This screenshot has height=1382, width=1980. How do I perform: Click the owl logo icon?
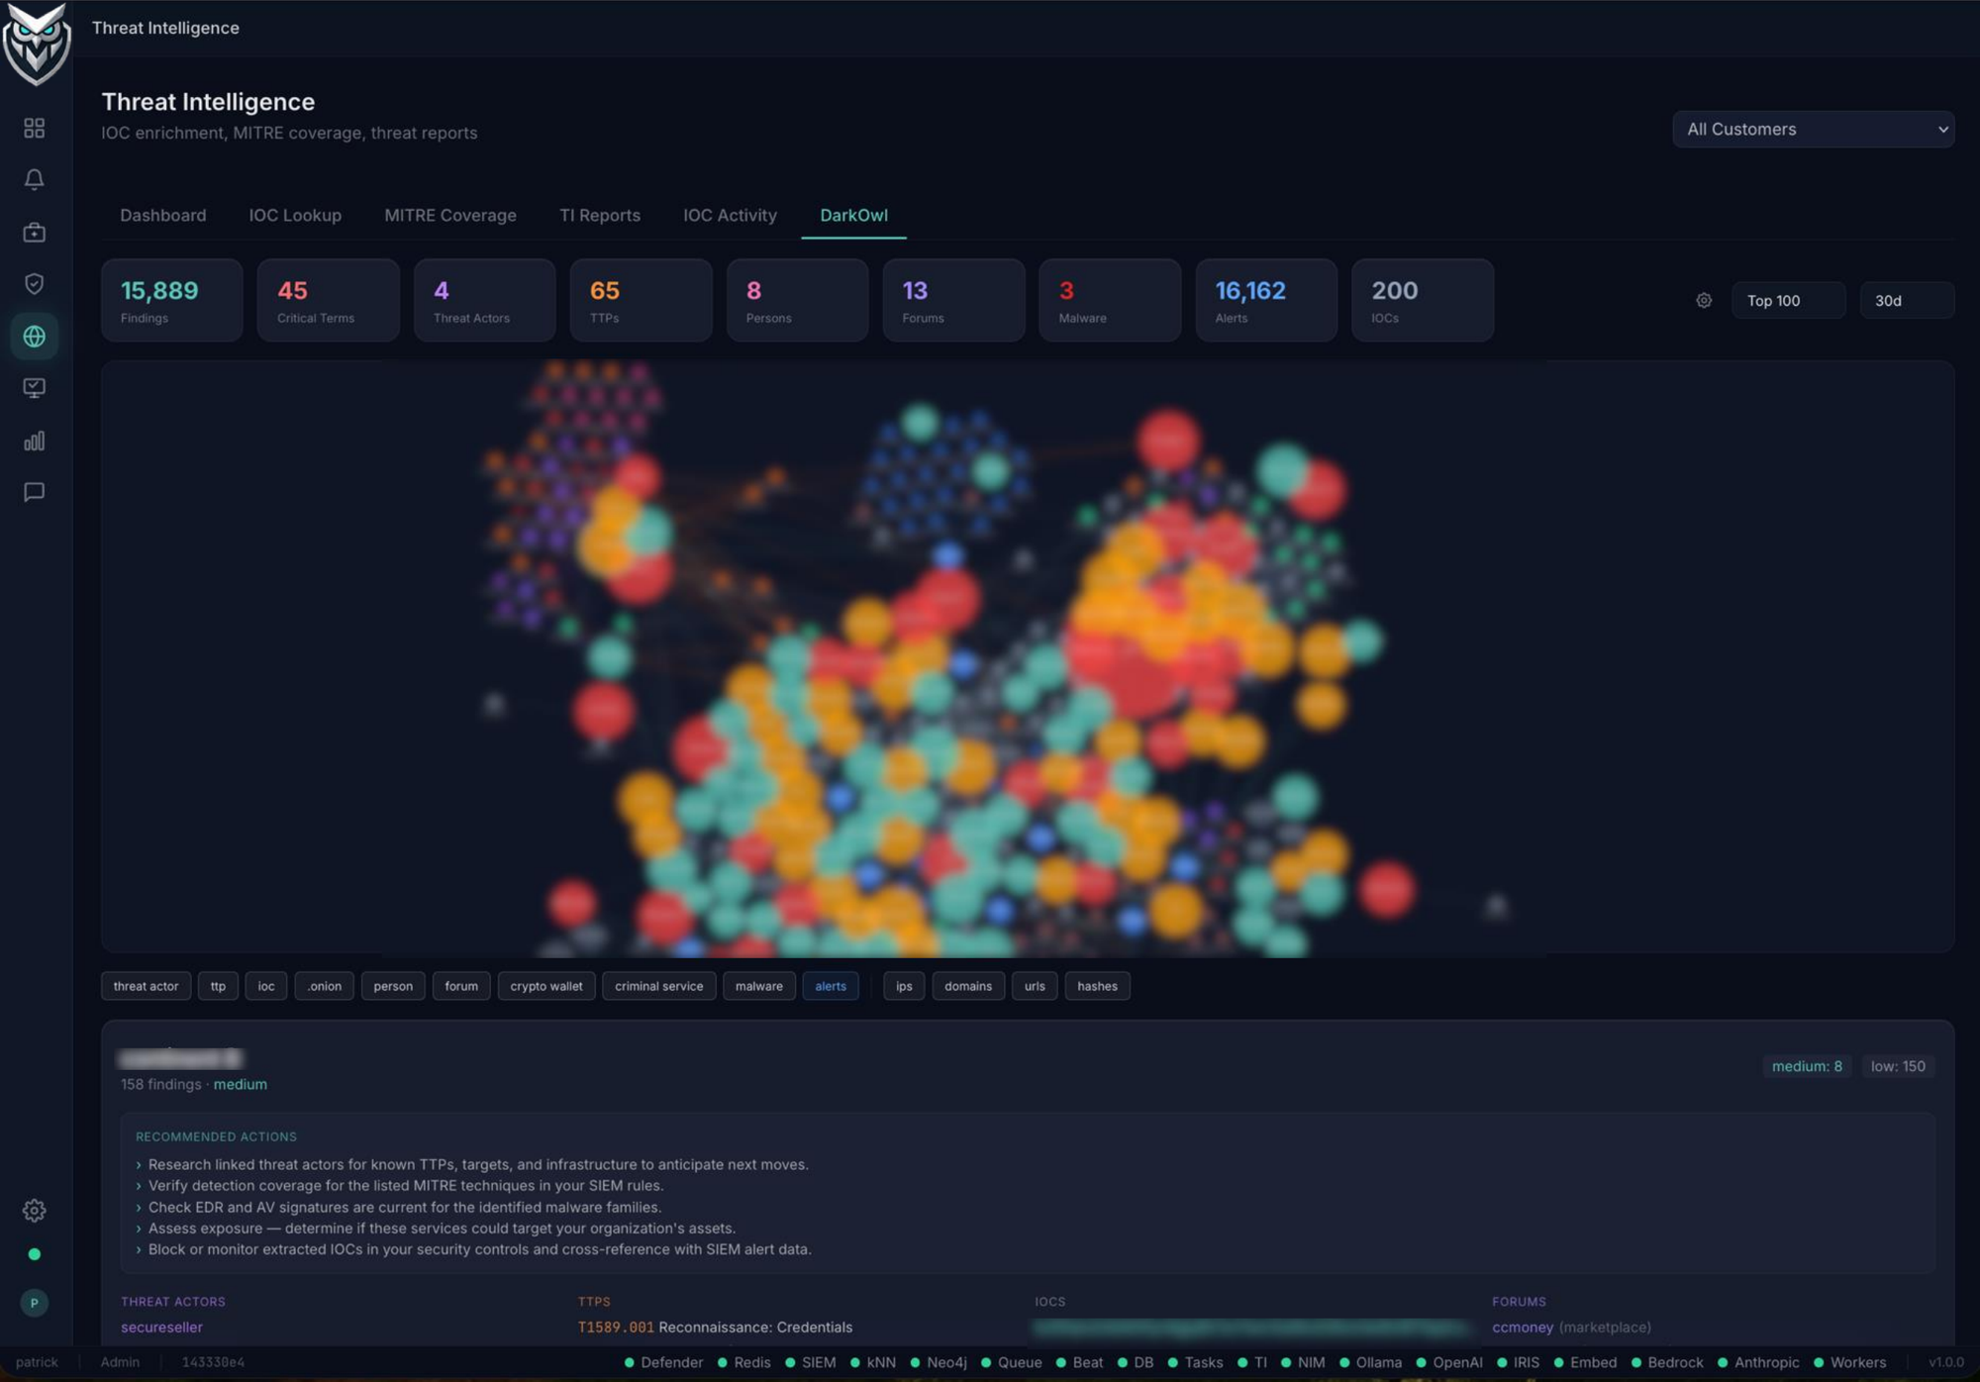[x=37, y=44]
